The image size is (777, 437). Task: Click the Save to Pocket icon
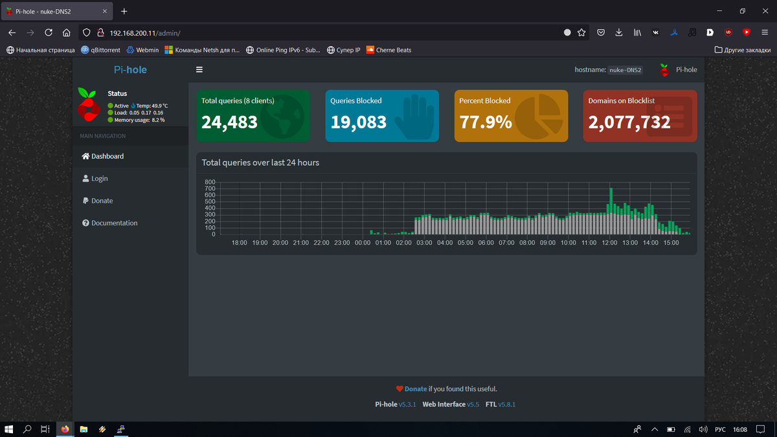[602, 32]
